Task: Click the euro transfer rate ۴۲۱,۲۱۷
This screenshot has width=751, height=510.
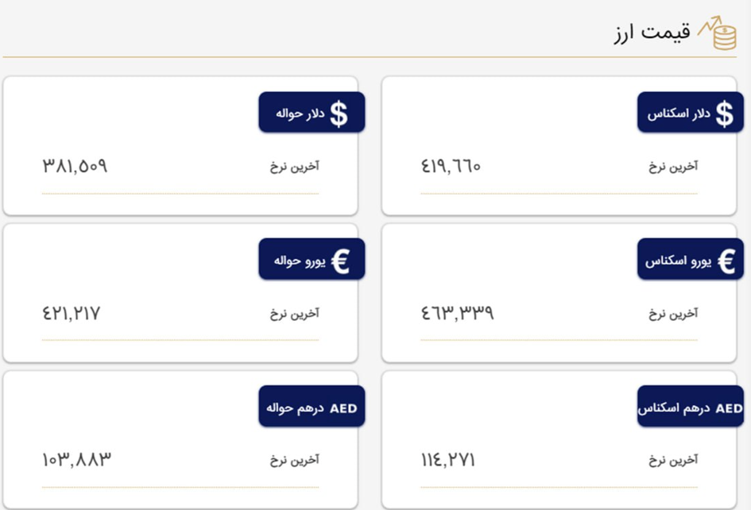Action: [x=72, y=313]
